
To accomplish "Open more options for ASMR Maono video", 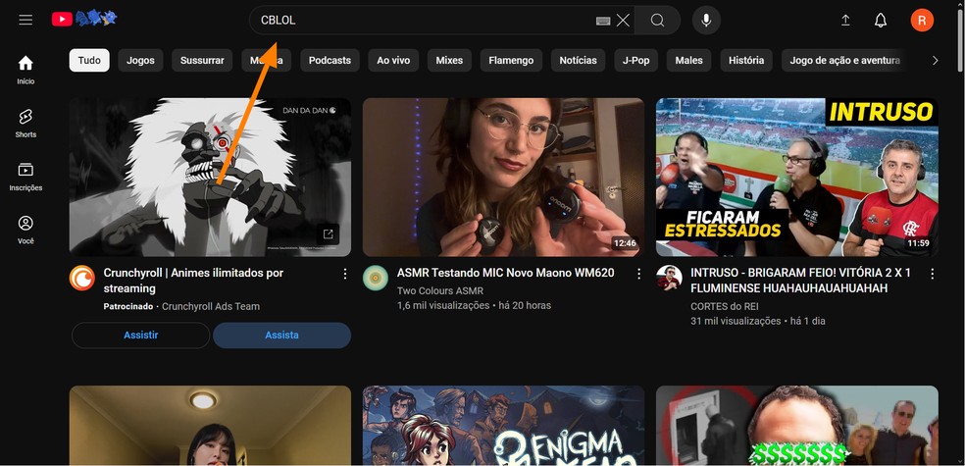I will tap(638, 274).
